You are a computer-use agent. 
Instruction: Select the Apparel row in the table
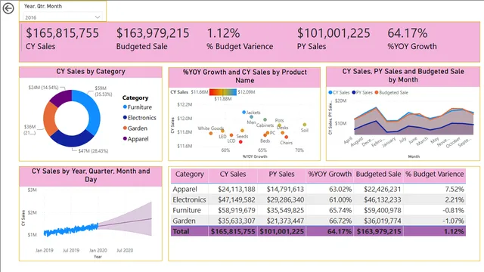point(318,189)
